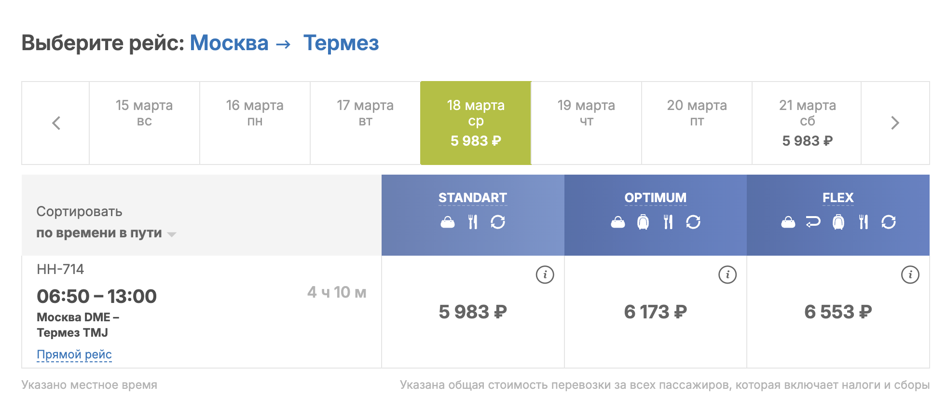Open the sort by travel time dropdown
The height and width of the screenshot is (411, 933).
pyautogui.click(x=106, y=233)
